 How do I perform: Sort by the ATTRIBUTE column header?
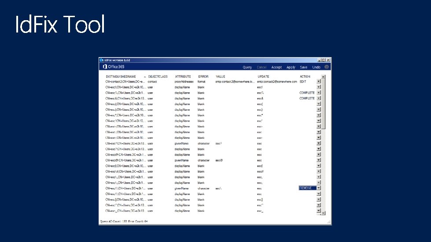(x=183, y=77)
